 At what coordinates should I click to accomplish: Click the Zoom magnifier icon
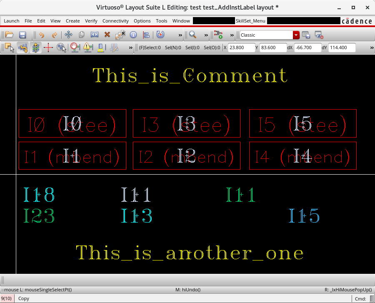pyautogui.click(x=192, y=35)
